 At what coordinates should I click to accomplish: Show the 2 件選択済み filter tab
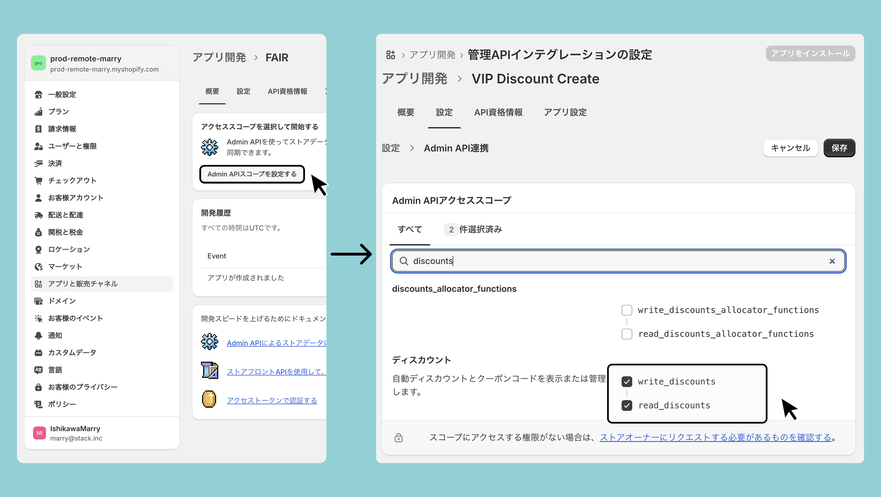pos(473,230)
